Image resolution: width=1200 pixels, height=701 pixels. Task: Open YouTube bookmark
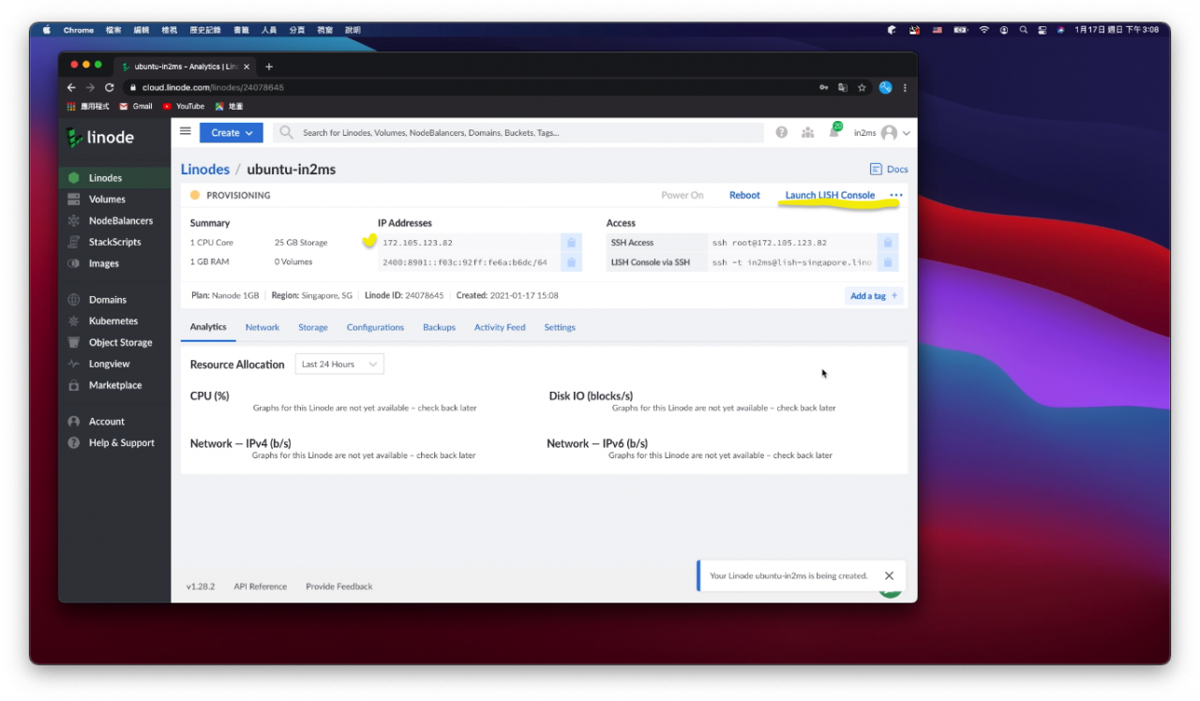tap(184, 107)
